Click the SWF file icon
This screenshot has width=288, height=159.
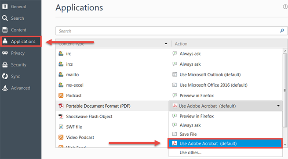pyautogui.click(x=61, y=127)
